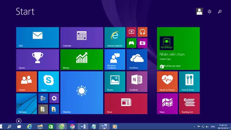The height and width of the screenshot is (130, 231).
Task: Click the taskbar clock and date
Action: coord(223,127)
